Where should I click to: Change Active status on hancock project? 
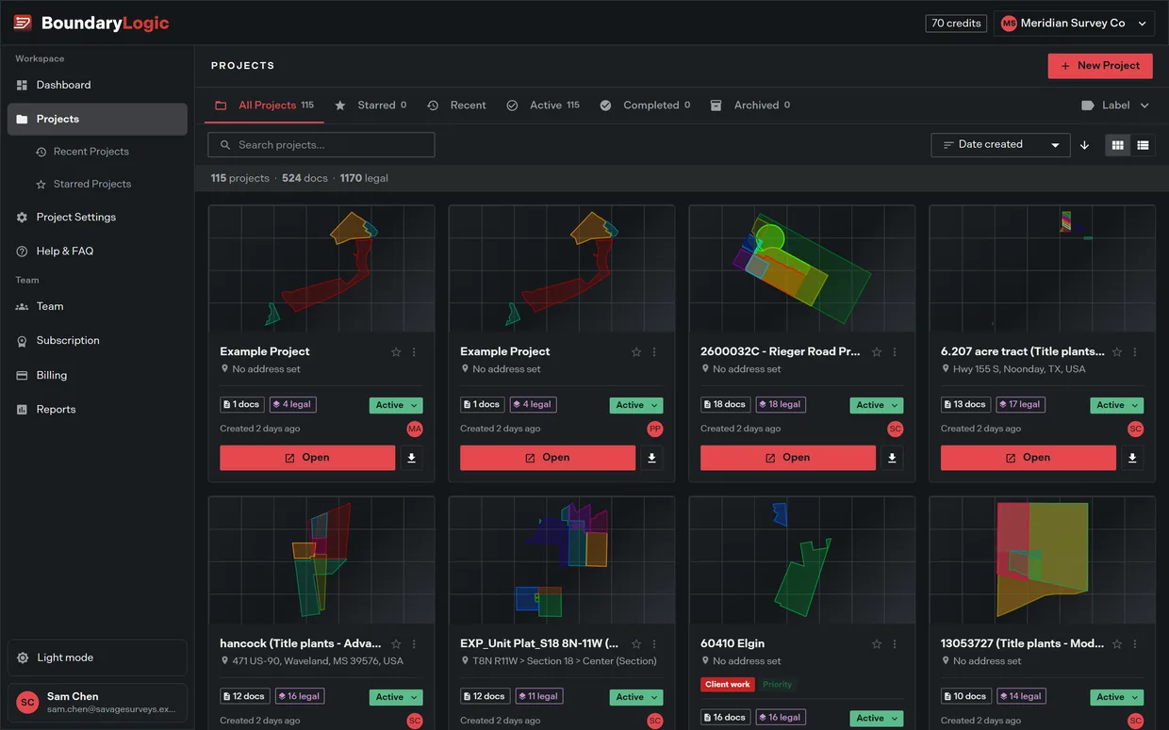[396, 697]
